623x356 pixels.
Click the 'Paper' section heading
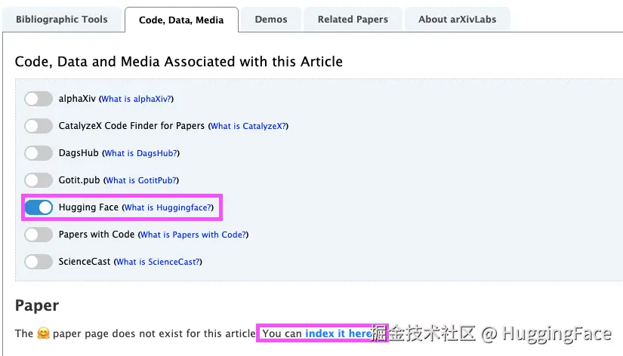pyautogui.click(x=37, y=305)
